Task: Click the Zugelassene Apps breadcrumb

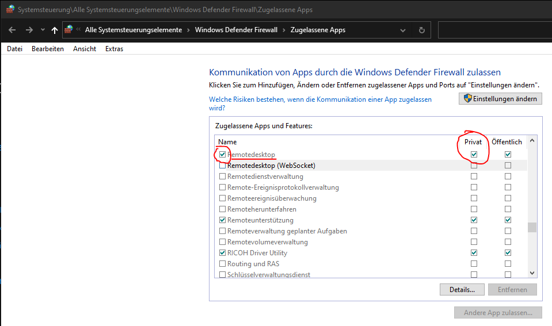Action: [318, 30]
